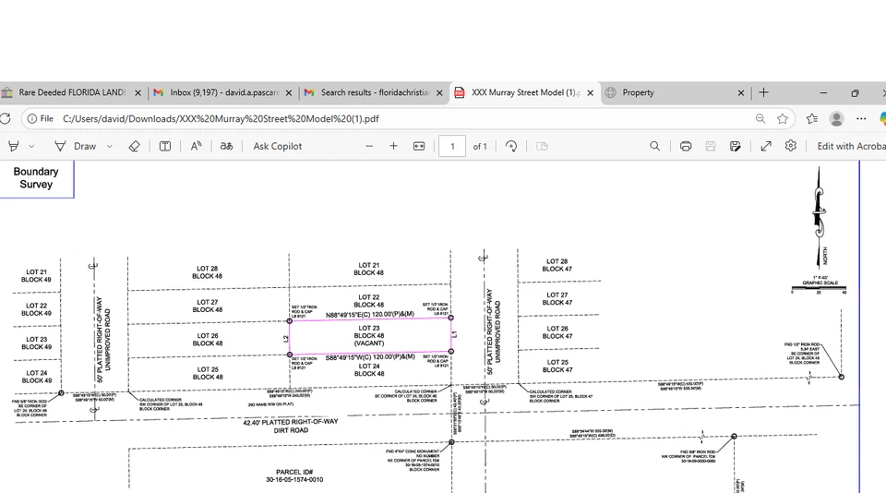Click the Translate icon in PDF toolbar
886x493 pixels.
pyautogui.click(x=226, y=146)
